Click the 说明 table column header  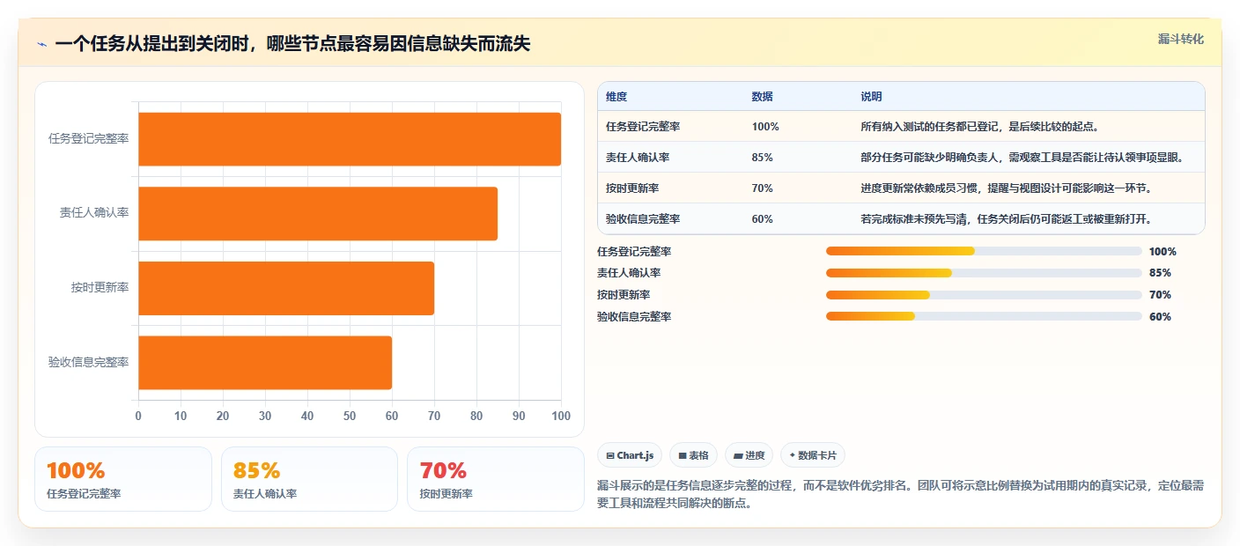tap(871, 97)
